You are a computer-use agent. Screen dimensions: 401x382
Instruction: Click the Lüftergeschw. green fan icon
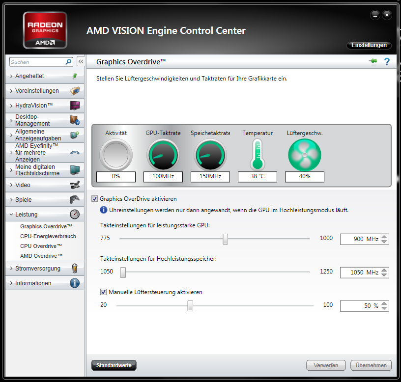pos(305,155)
